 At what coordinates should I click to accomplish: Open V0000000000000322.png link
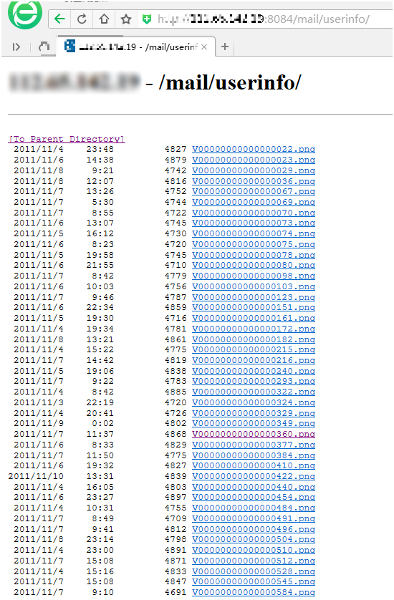pyautogui.click(x=254, y=392)
